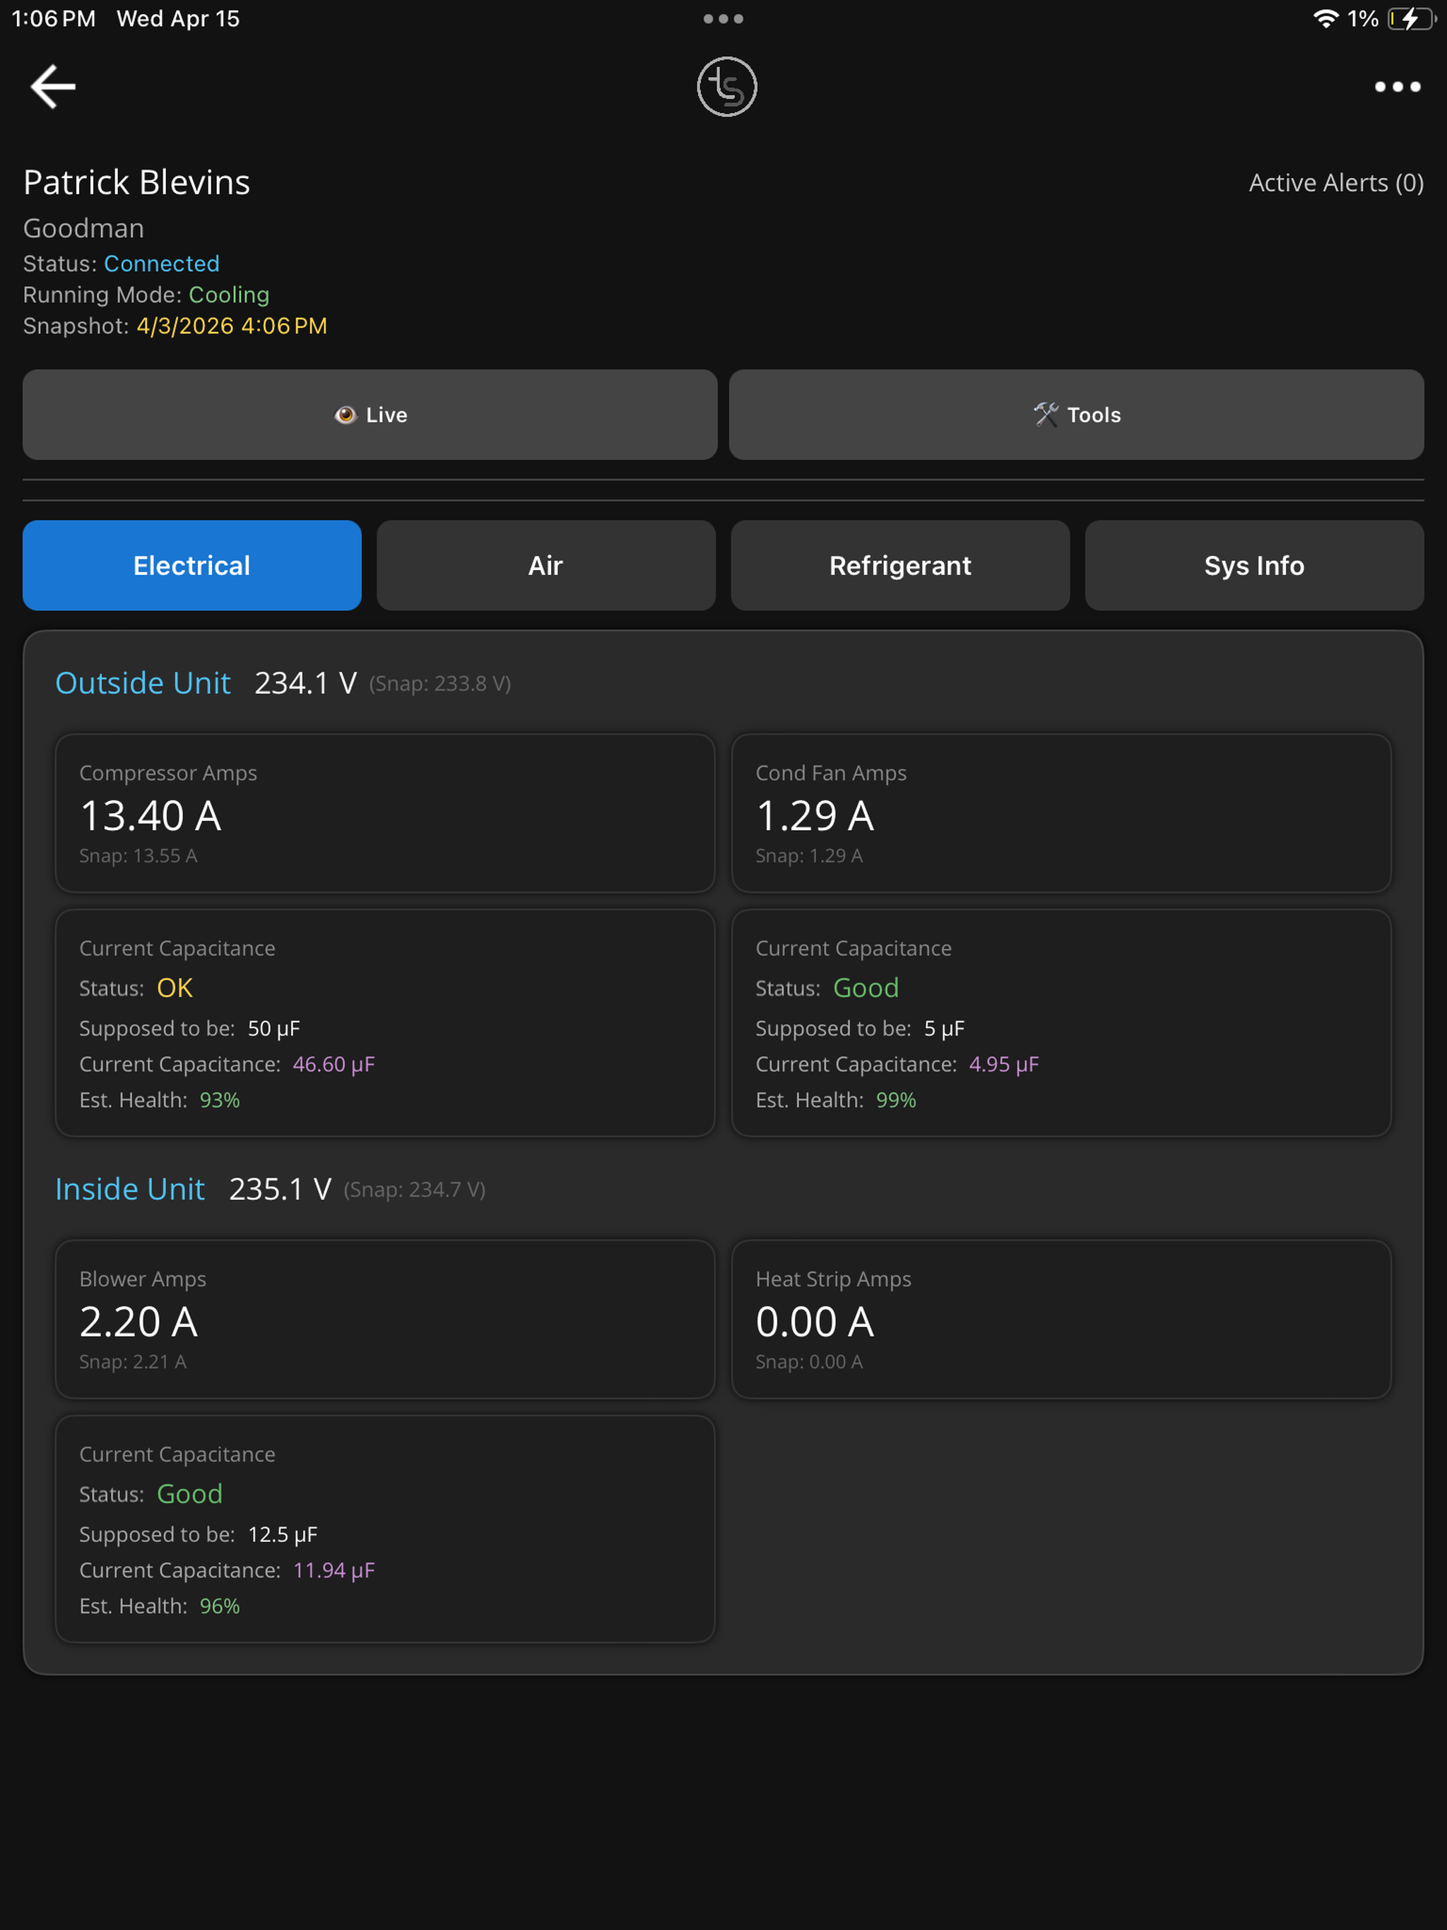Tap the Goodman brand label

(84, 229)
